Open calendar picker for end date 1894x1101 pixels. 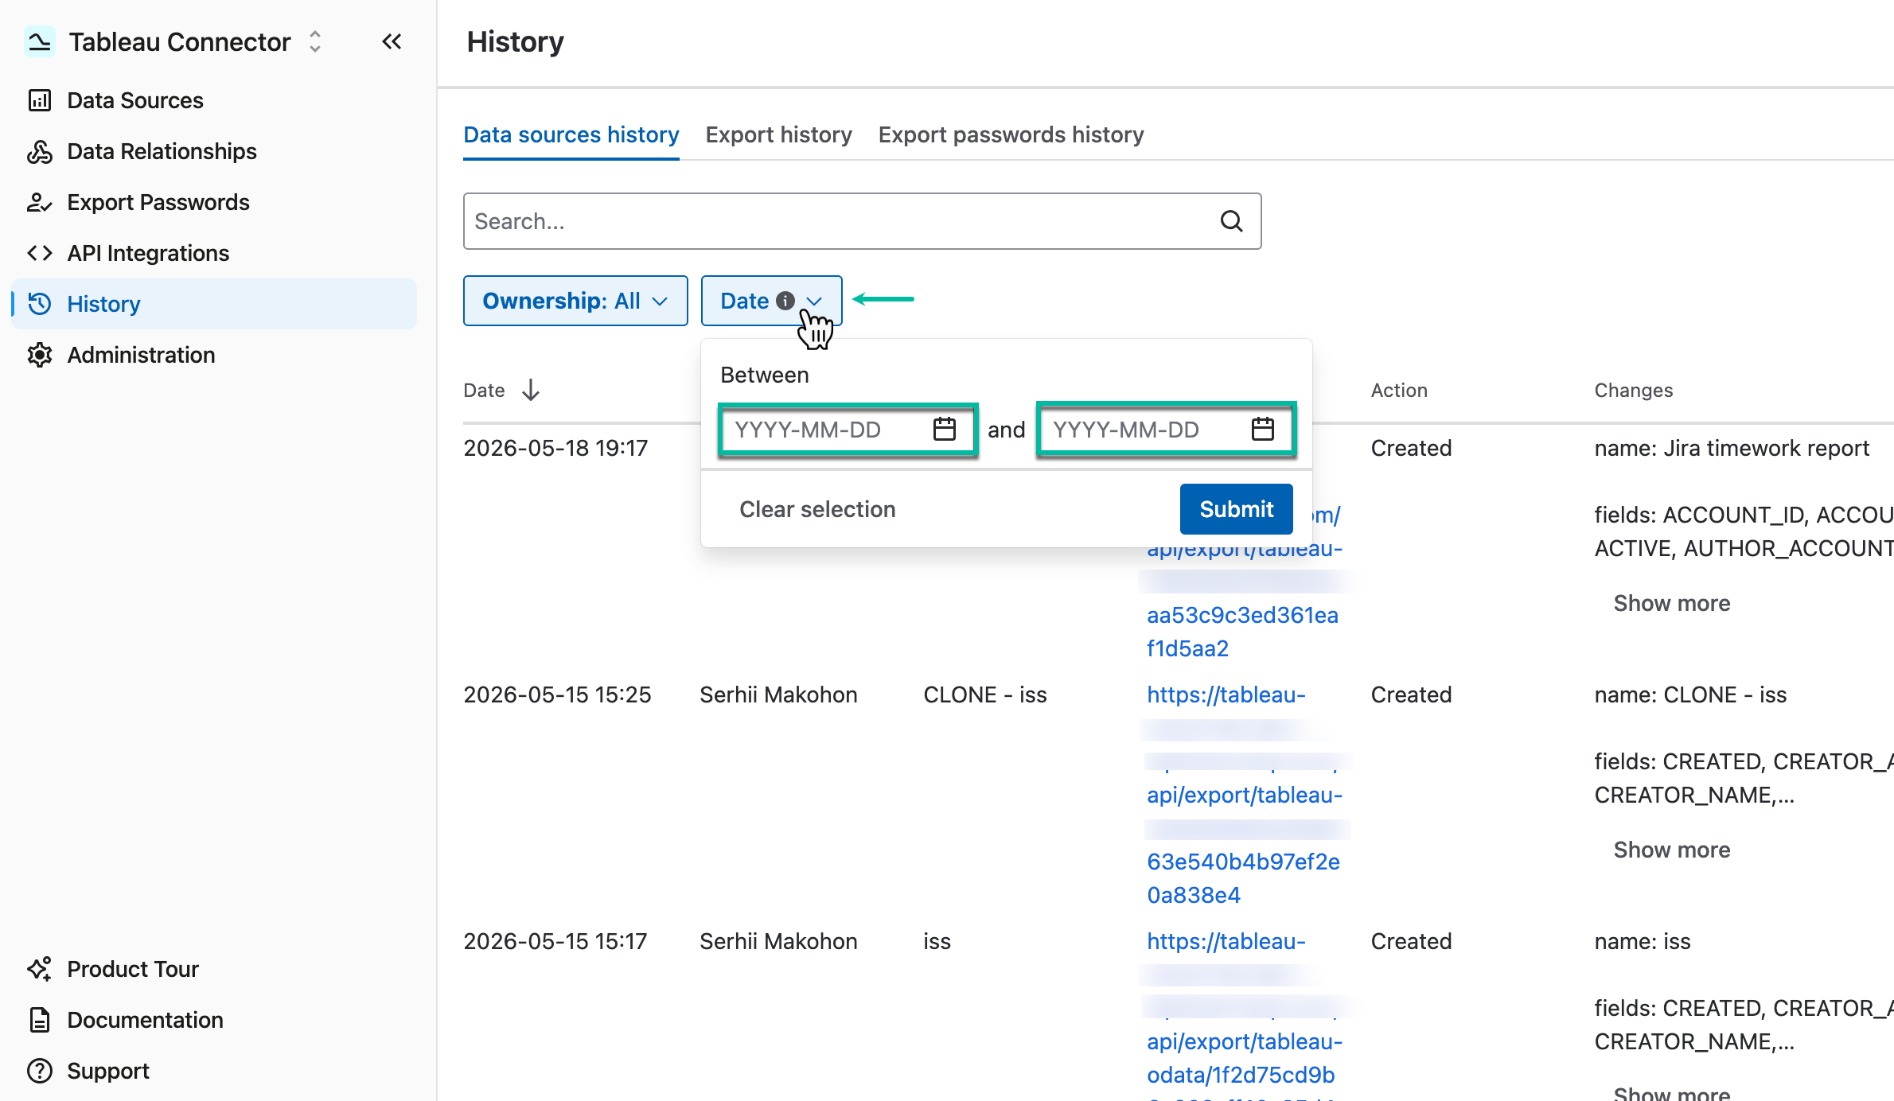[x=1263, y=430]
